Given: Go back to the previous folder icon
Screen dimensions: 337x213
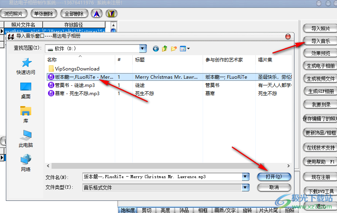Looking at the screenshot, I should [x=155, y=49].
